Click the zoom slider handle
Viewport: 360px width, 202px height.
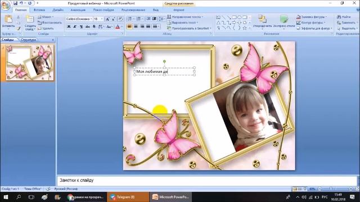click(x=331, y=189)
